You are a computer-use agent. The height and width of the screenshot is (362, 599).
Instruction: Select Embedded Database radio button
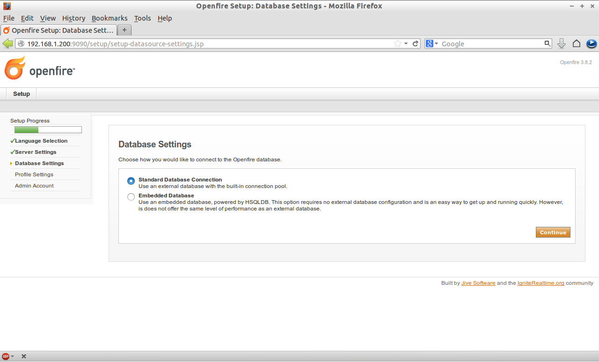pyautogui.click(x=131, y=197)
